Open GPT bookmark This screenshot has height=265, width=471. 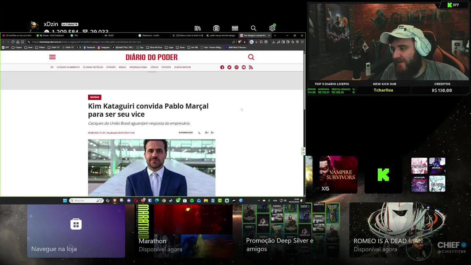[x=6, y=47]
